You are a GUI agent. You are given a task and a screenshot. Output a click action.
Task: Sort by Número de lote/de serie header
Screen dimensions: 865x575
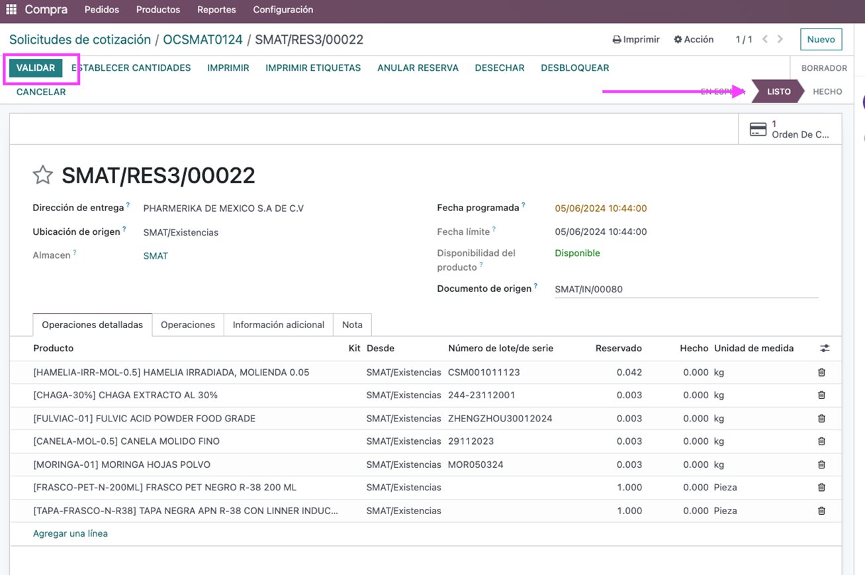[500, 348]
